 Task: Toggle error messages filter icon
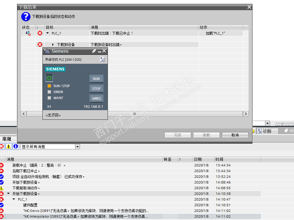pyautogui.click(x=2, y=146)
